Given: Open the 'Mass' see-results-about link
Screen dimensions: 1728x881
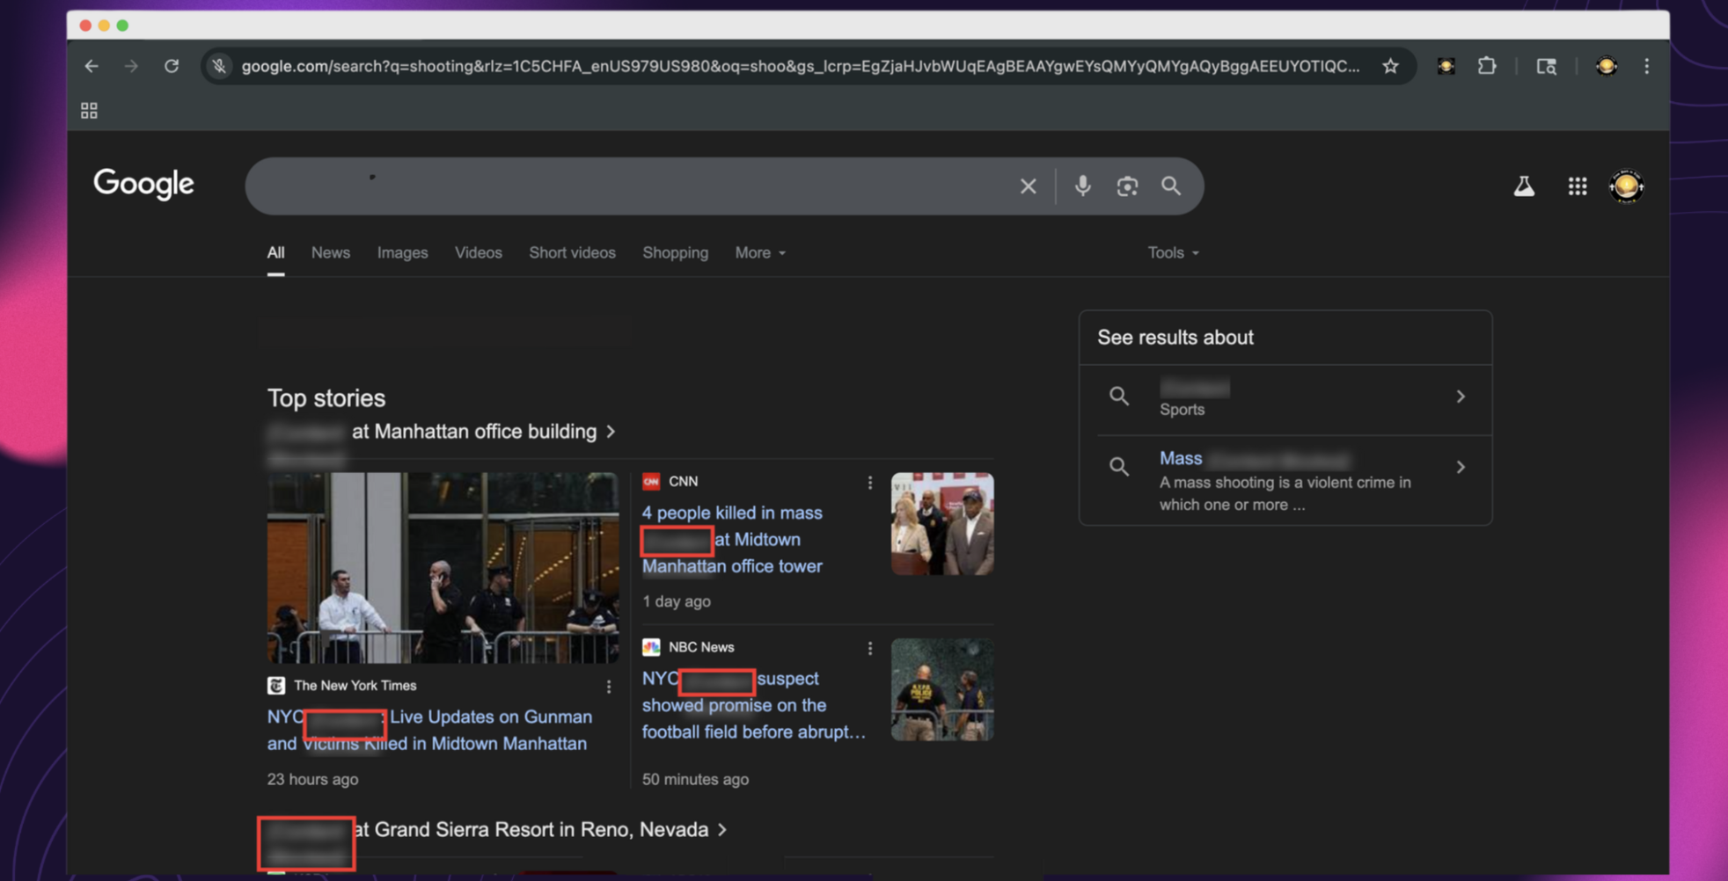Looking at the screenshot, I should click(x=1181, y=458).
